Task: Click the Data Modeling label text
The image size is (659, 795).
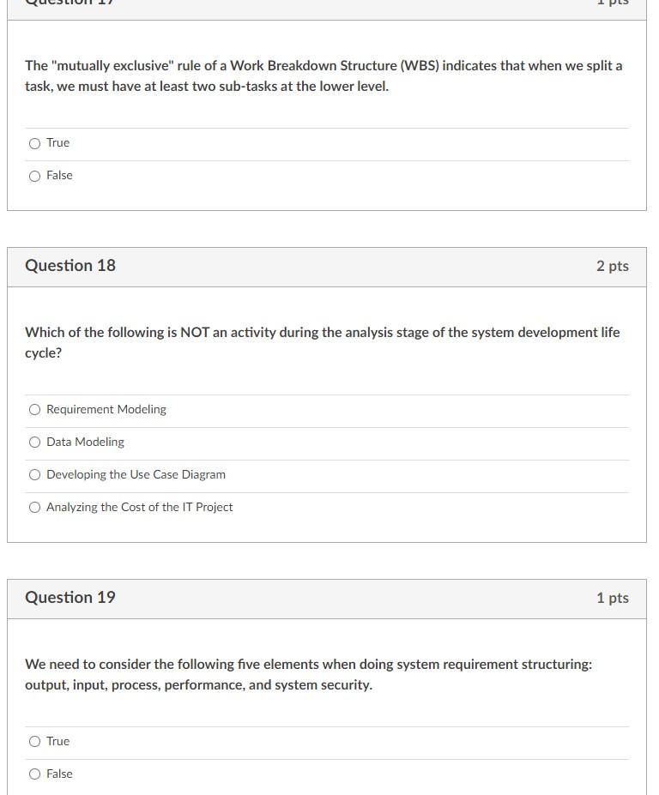Action: pos(84,442)
